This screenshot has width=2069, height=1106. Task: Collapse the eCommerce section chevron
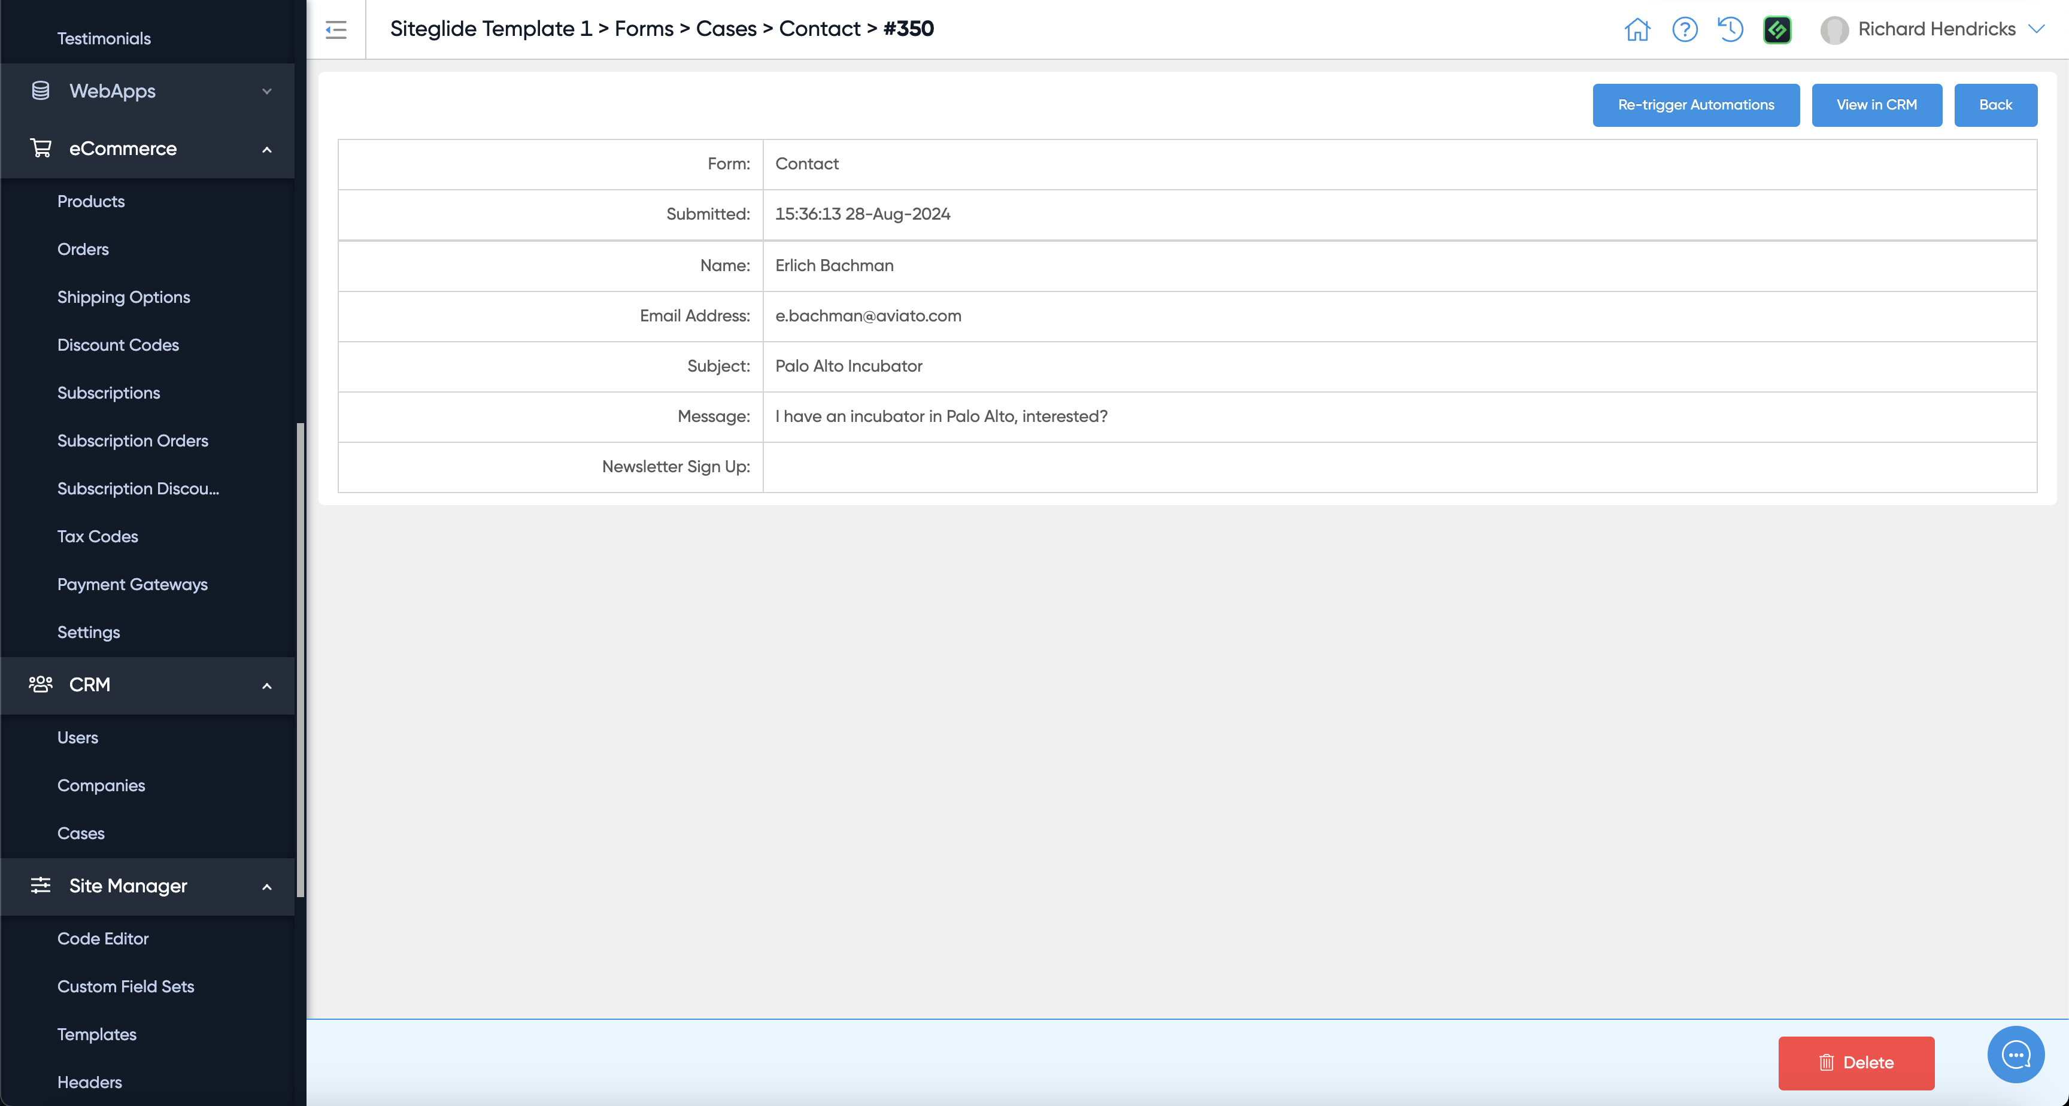click(x=266, y=150)
